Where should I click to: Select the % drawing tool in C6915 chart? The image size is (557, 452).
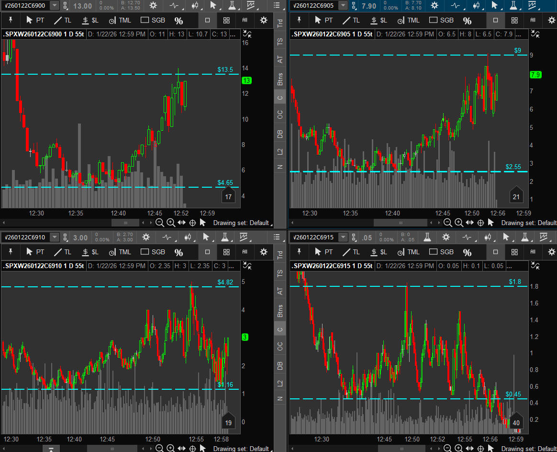pyautogui.click(x=467, y=252)
